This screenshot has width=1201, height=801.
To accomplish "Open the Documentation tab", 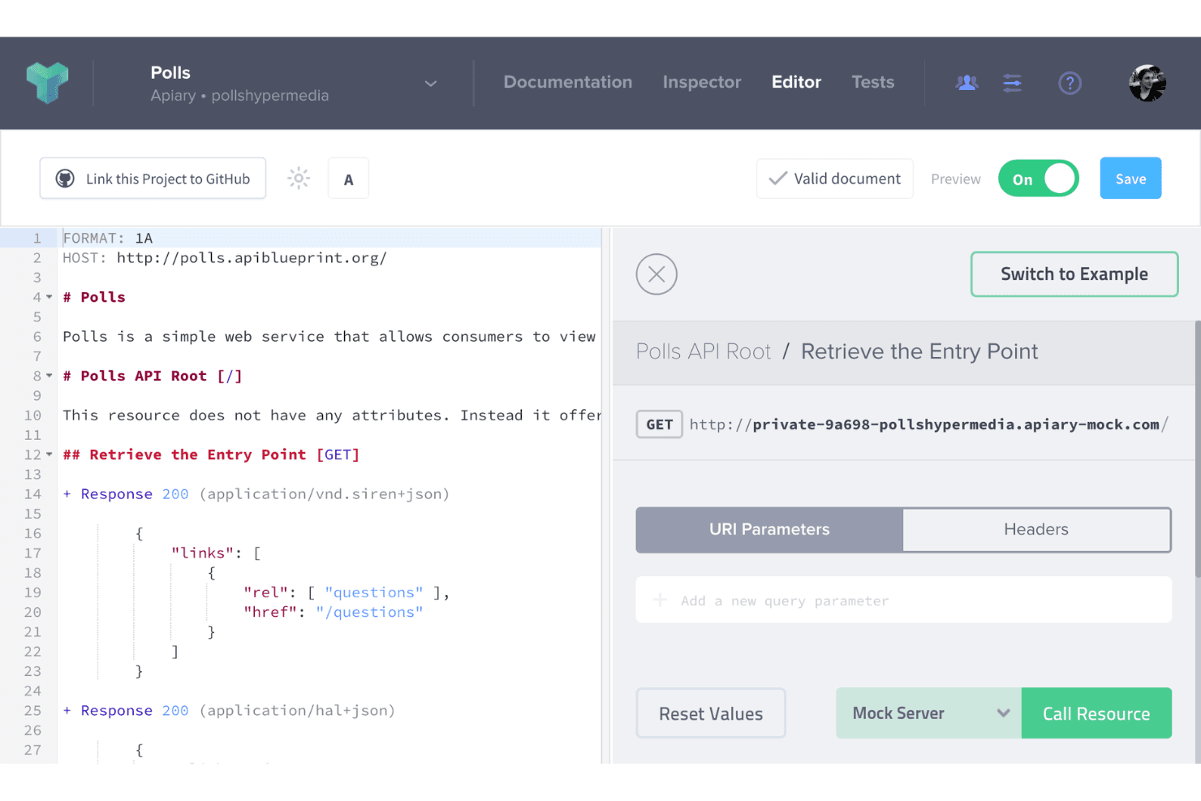I will (x=567, y=82).
